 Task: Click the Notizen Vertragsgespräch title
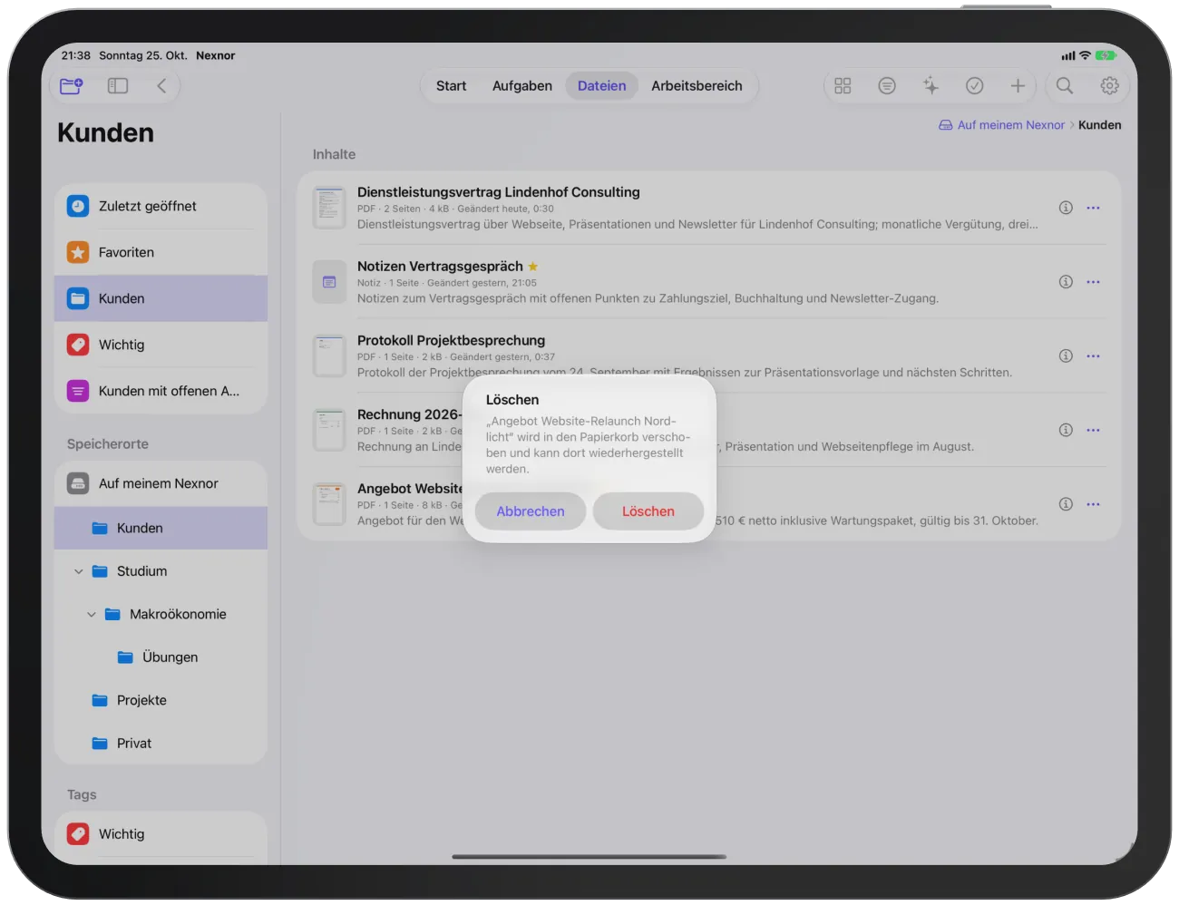440,266
